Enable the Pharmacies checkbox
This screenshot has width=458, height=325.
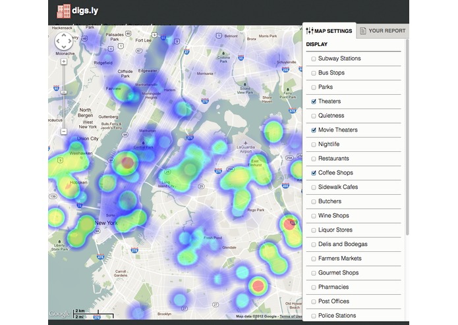314,287
